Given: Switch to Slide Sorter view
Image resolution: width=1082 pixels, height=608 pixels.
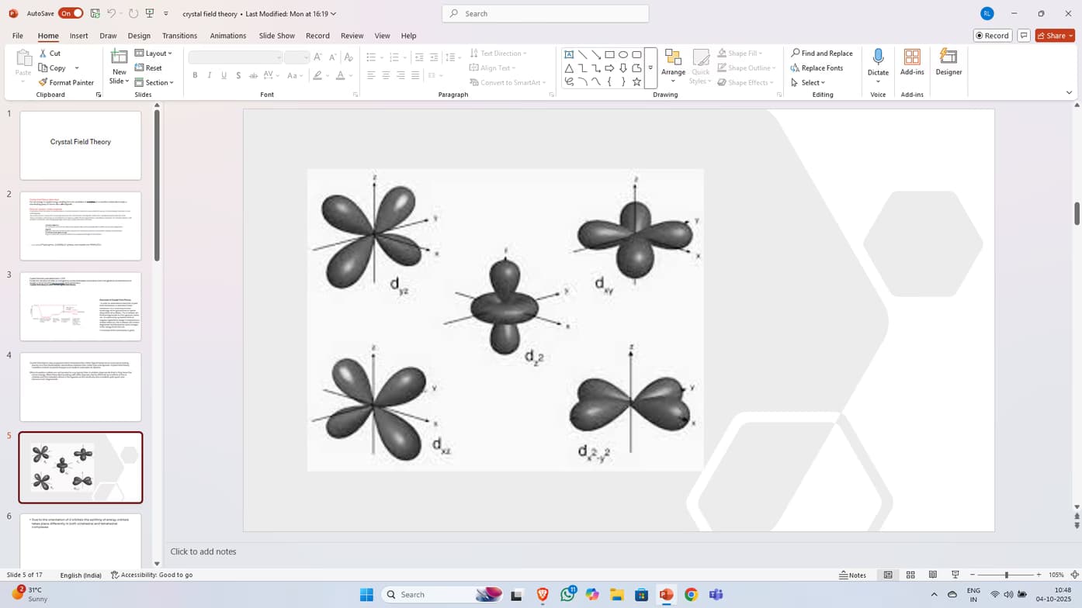Looking at the screenshot, I should click(910, 575).
